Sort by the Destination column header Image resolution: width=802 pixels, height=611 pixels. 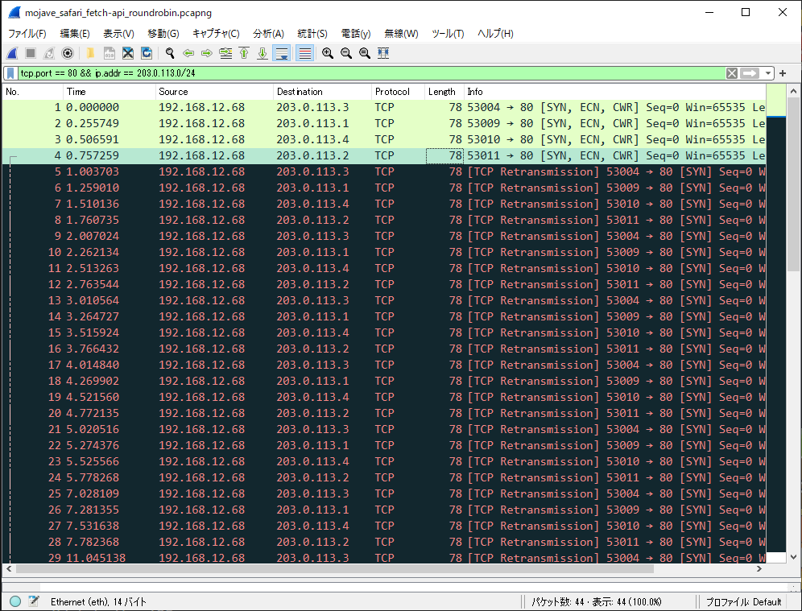click(x=322, y=92)
